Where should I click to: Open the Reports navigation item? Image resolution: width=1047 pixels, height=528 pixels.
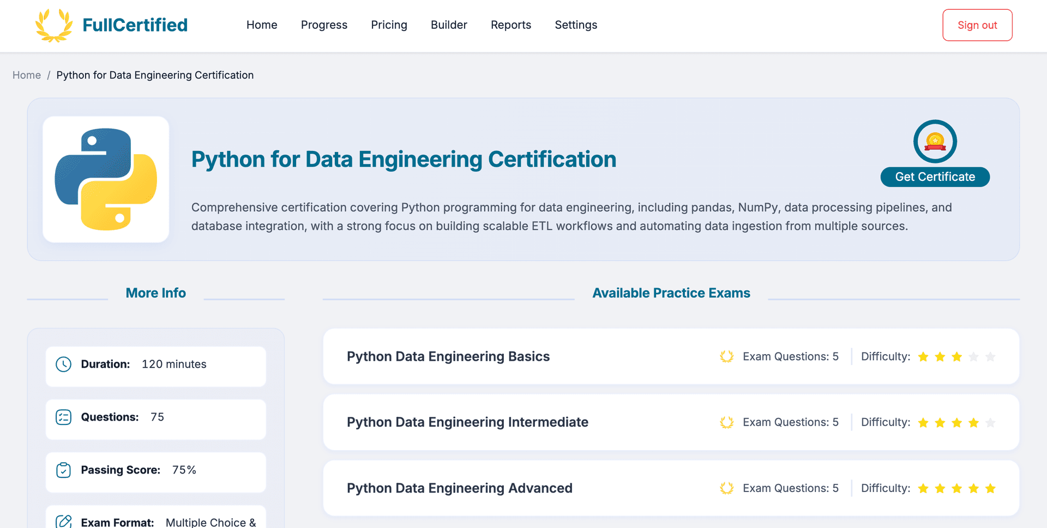pos(510,25)
